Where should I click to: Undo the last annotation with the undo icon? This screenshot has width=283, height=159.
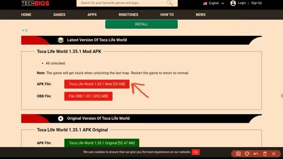point(256,154)
